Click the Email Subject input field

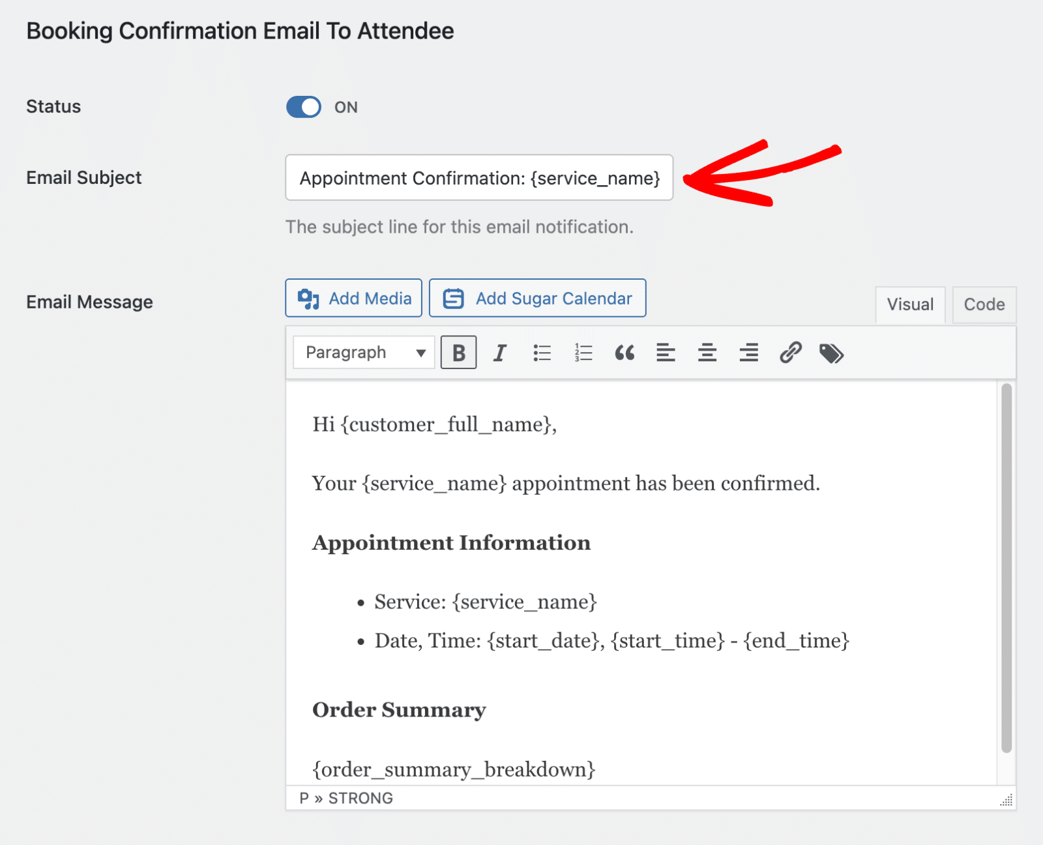pyautogui.click(x=479, y=177)
